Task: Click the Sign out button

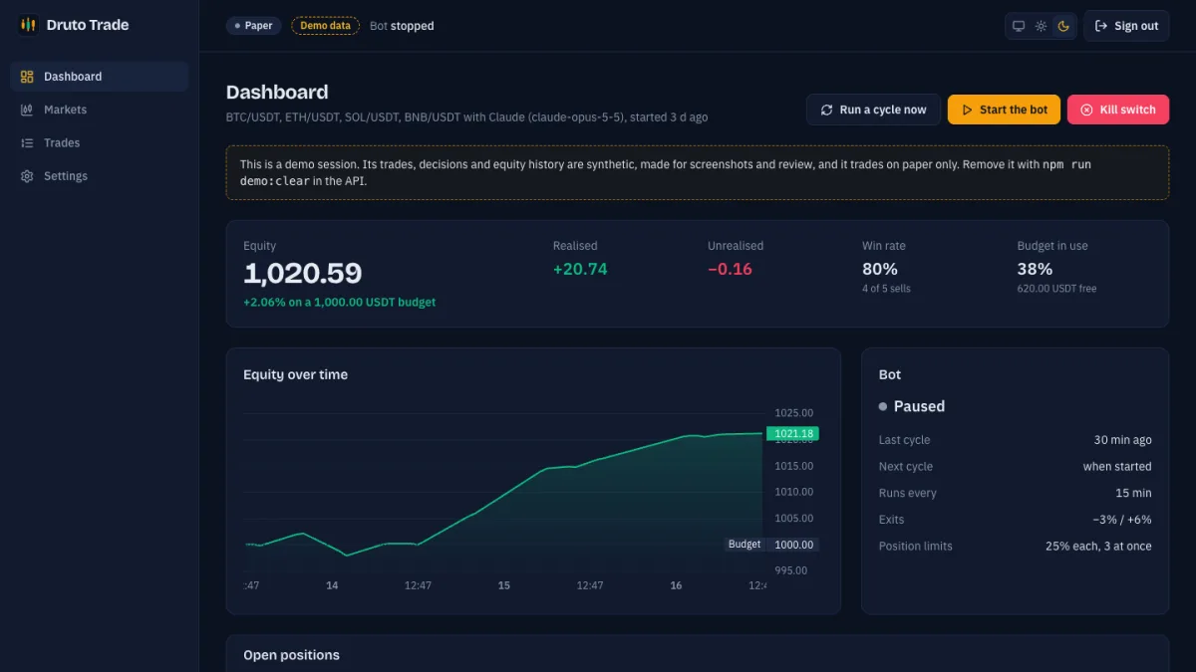Action: (1126, 26)
